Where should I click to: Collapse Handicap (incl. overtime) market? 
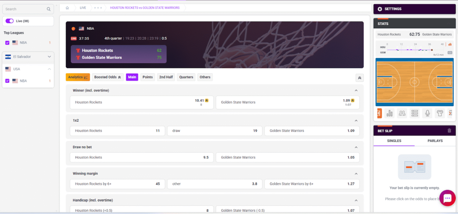coord(356,200)
